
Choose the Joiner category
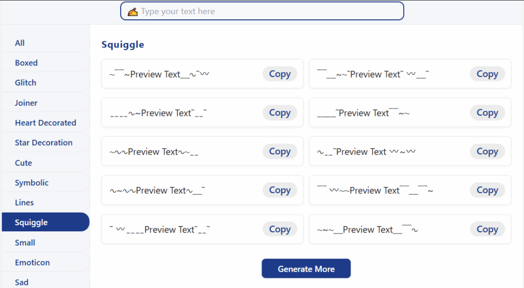point(46,103)
